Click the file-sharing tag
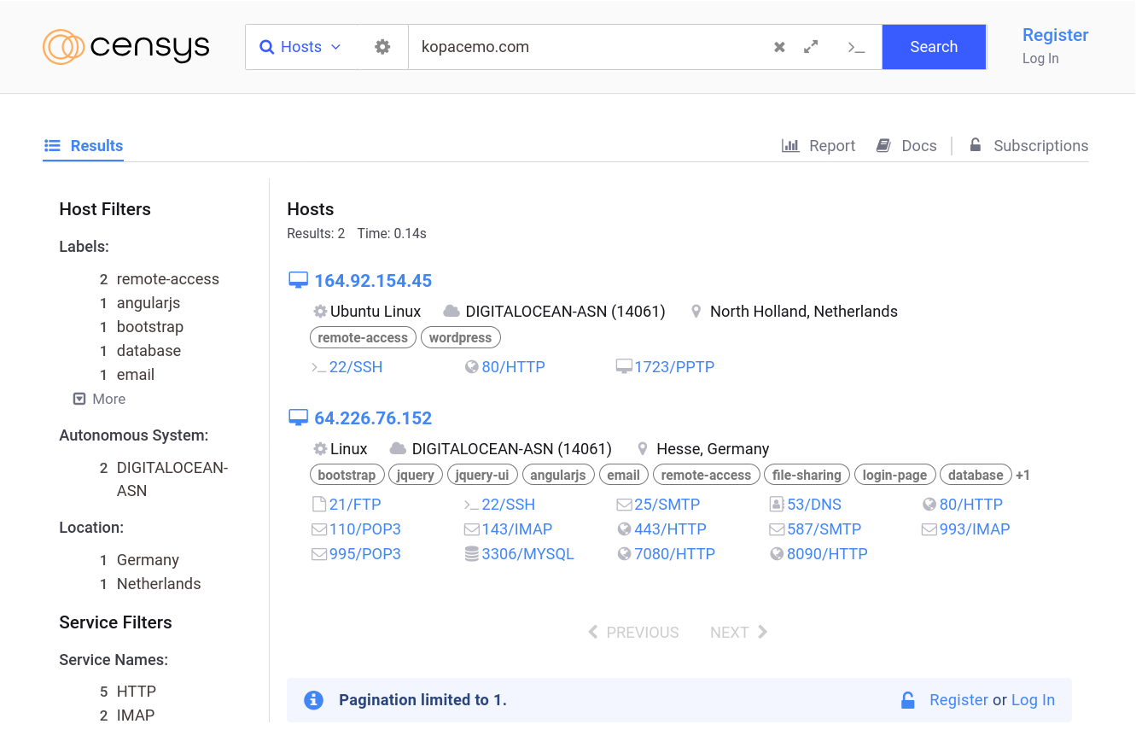1136x730 pixels. tap(807, 475)
